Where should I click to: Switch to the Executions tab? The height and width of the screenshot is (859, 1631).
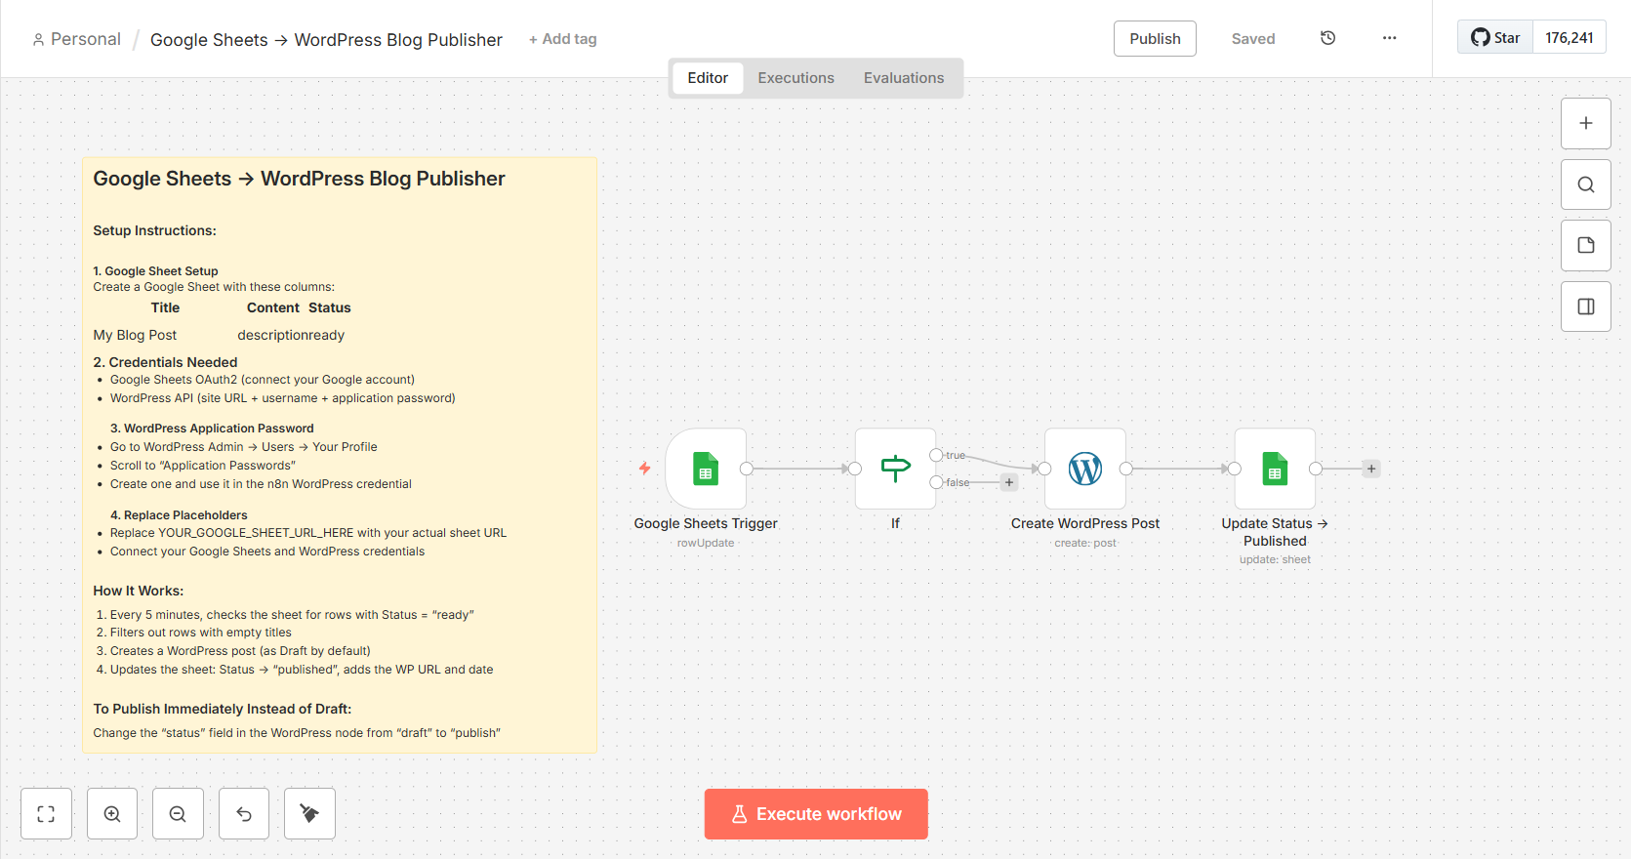click(796, 78)
